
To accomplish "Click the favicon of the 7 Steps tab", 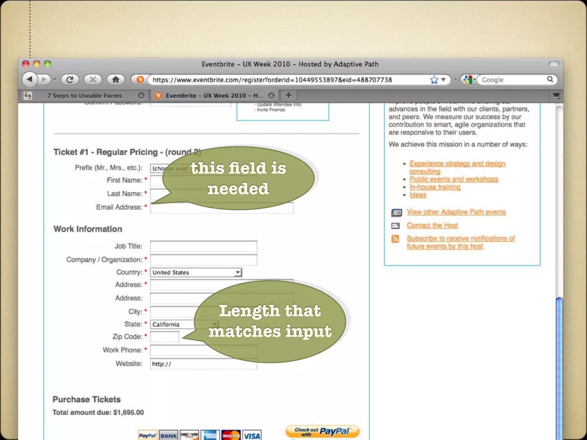I will (x=28, y=96).
